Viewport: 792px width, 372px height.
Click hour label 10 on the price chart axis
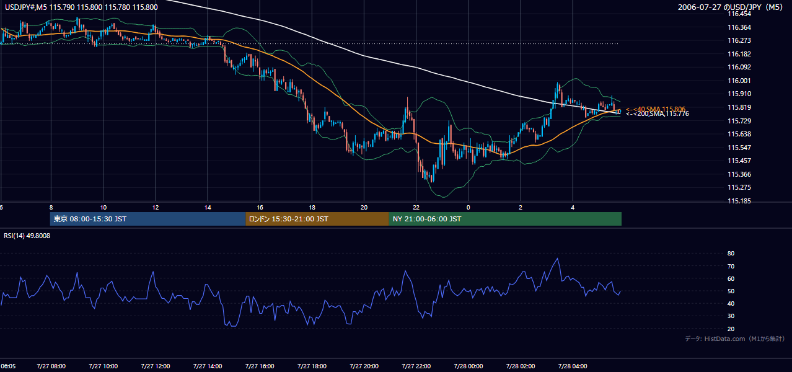click(x=103, y=208)
